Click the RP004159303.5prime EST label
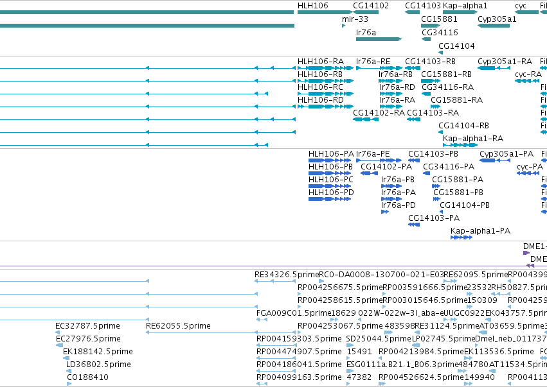 299,339
